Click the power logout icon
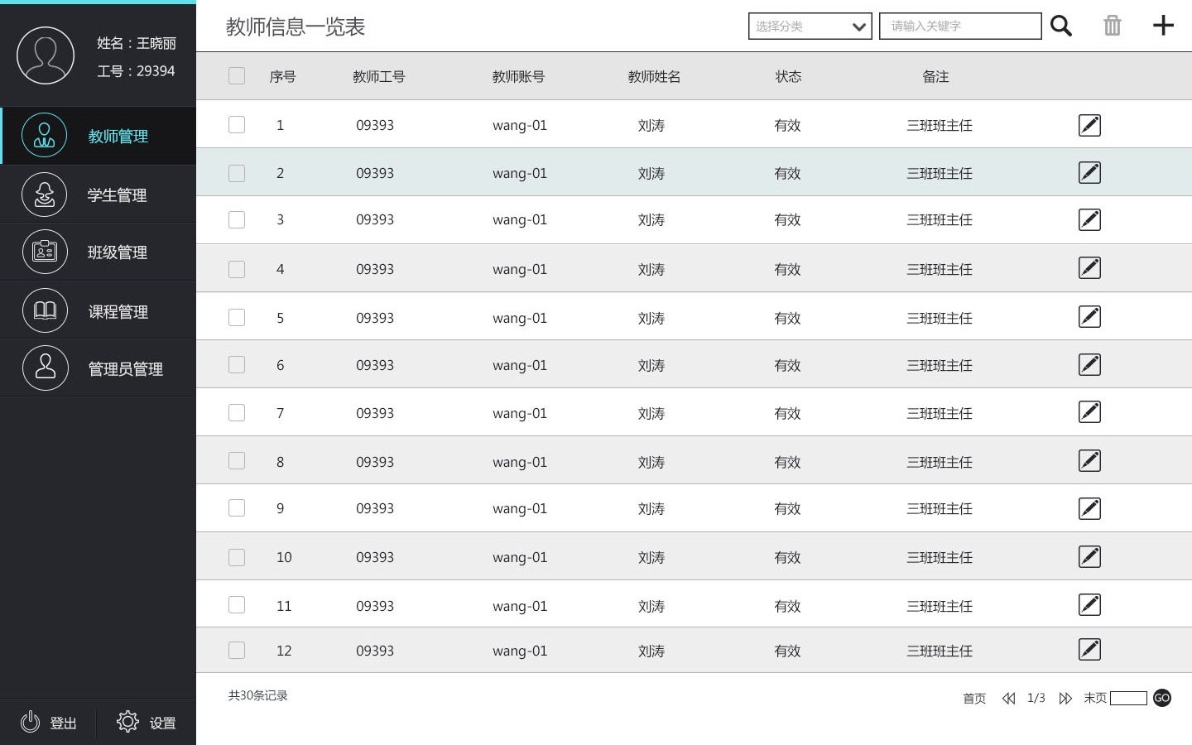The height and width of the screenshot is (745, 1192). point(31,722)
